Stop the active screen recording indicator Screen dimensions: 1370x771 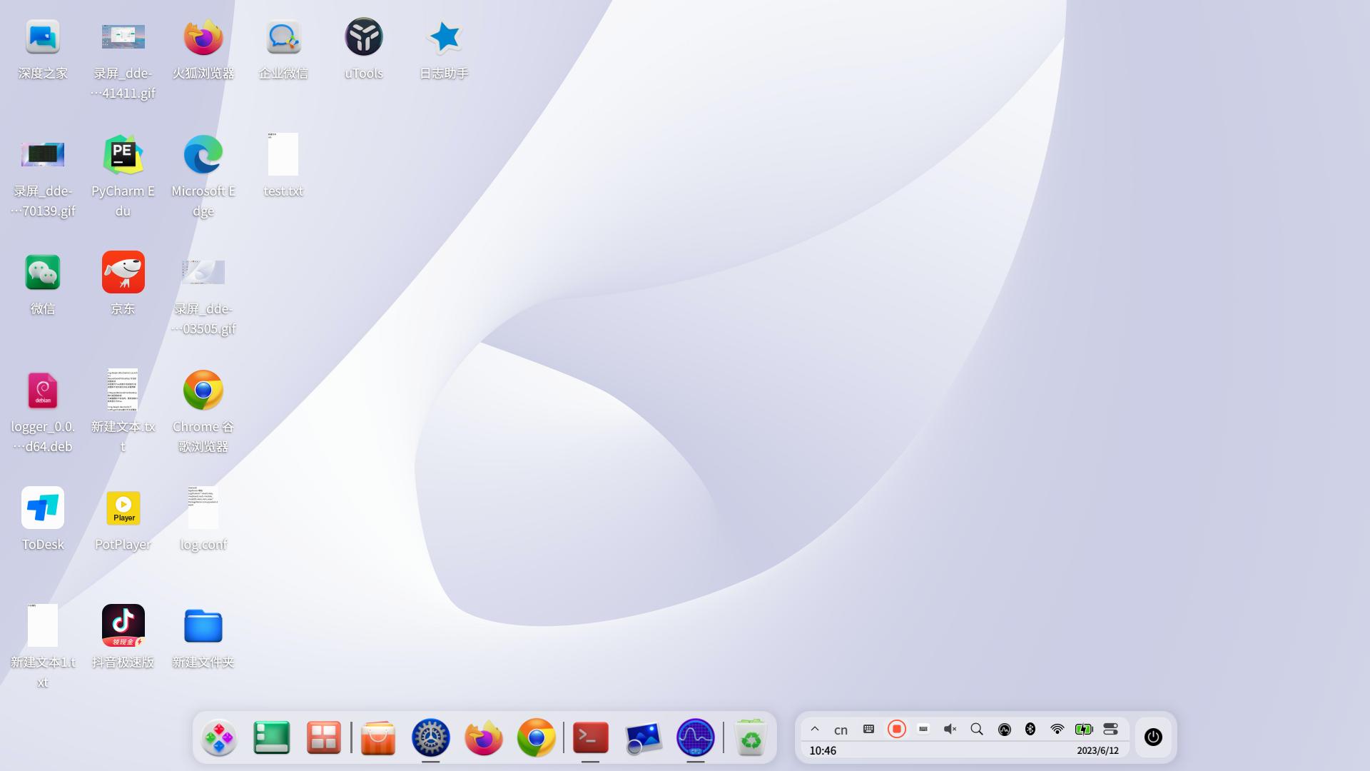point(896,729)
